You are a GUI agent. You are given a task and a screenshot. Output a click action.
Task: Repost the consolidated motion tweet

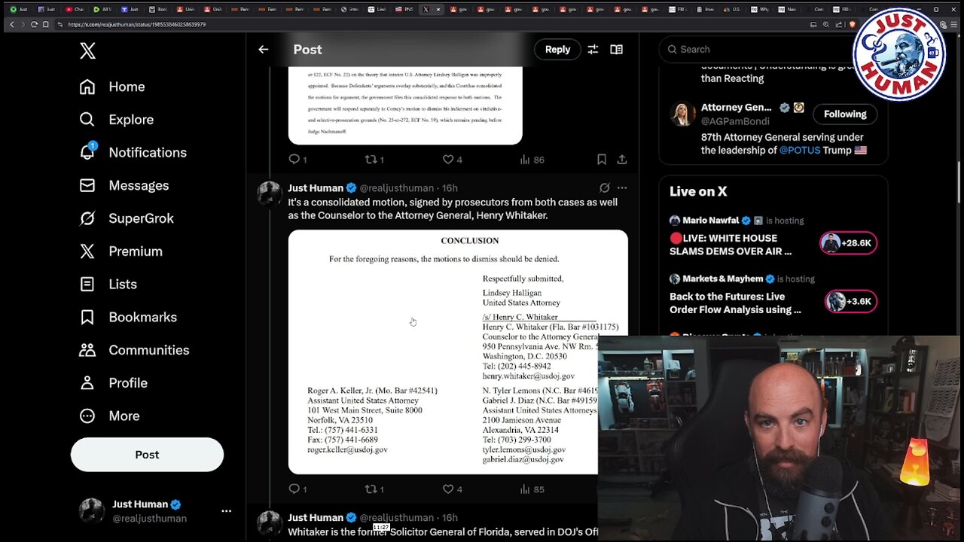click(371, 489)
